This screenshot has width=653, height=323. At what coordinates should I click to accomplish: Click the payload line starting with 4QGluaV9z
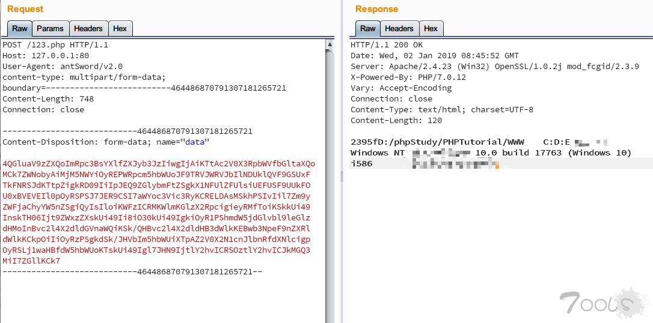point(159,164)
